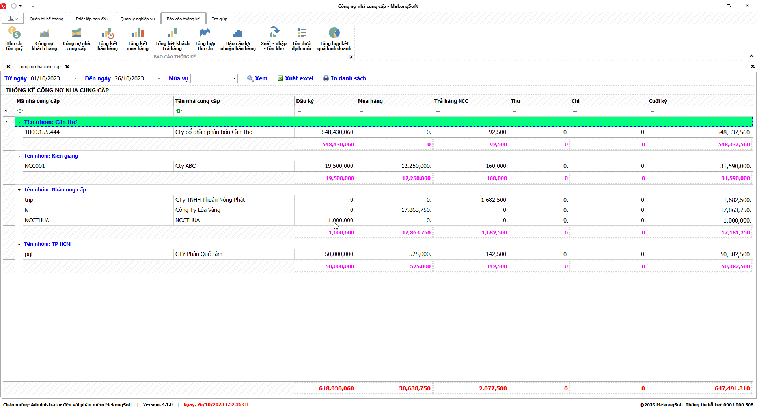Export the list with Xuất excel
The height and width of the screenshot is (410, 757).
295,78
